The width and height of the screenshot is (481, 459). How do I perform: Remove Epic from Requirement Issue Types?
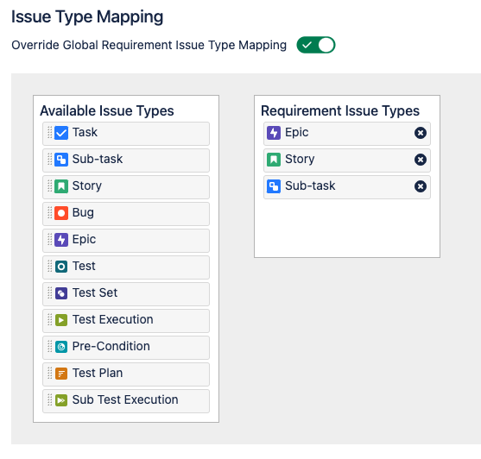pos(421,133)
